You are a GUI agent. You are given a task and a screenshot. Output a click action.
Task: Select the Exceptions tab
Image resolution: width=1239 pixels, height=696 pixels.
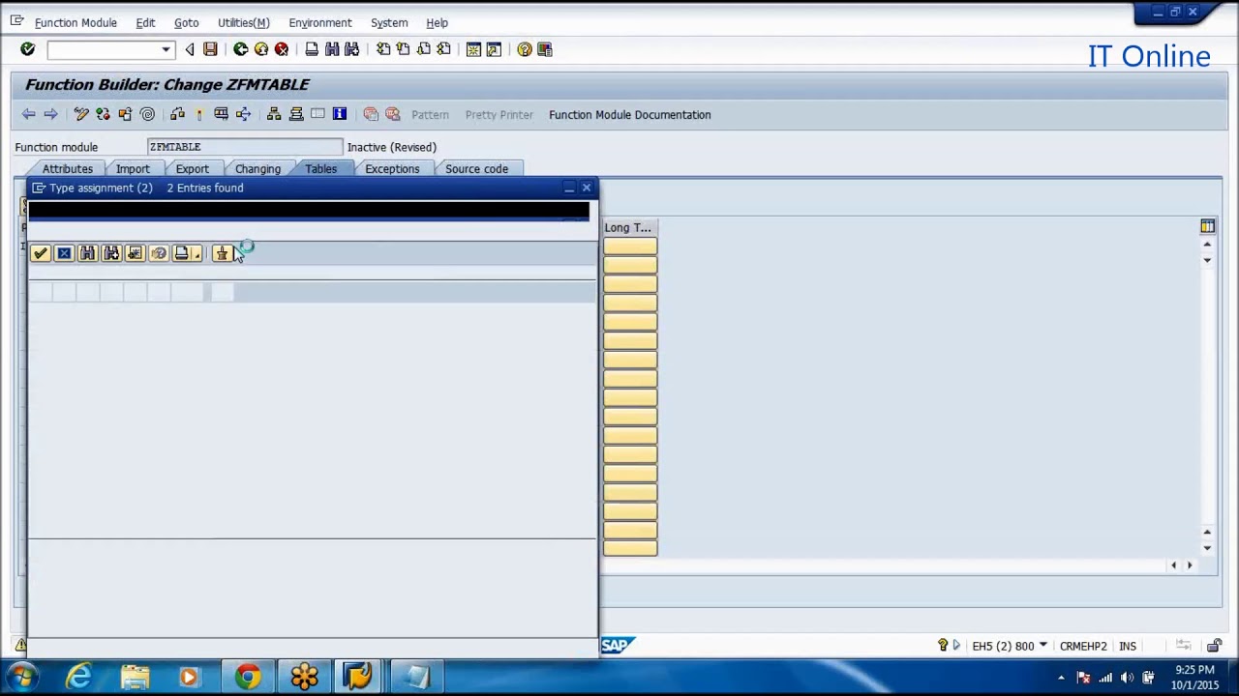392,168
